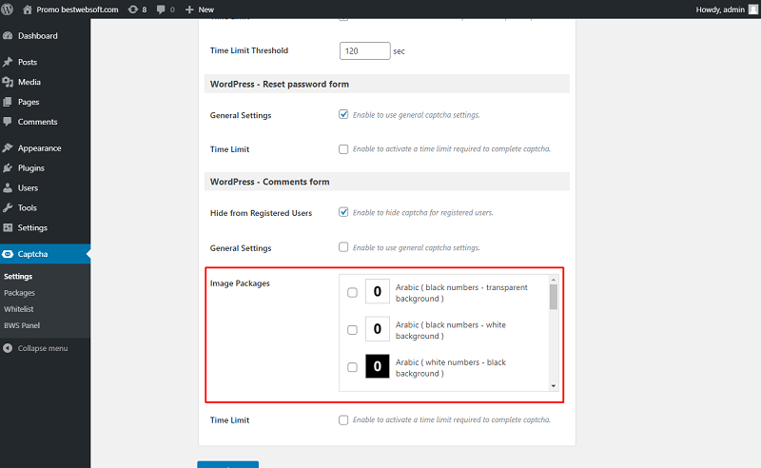Check Arabic white numbers black background package

point(352,367)
